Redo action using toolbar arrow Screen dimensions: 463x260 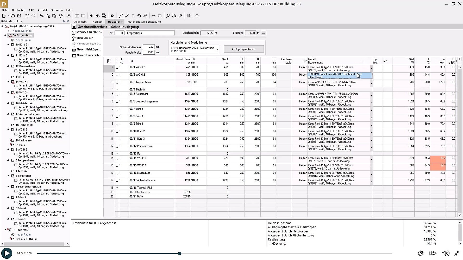(x=33, y=16)
